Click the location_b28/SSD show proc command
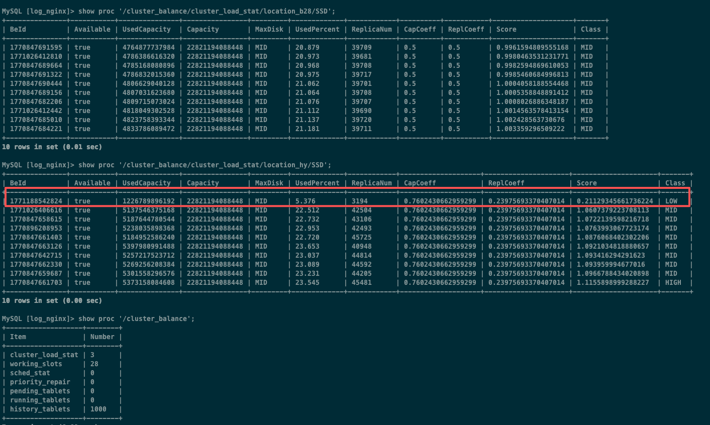This screenshot has width=710, height=425. click(207, 11)
